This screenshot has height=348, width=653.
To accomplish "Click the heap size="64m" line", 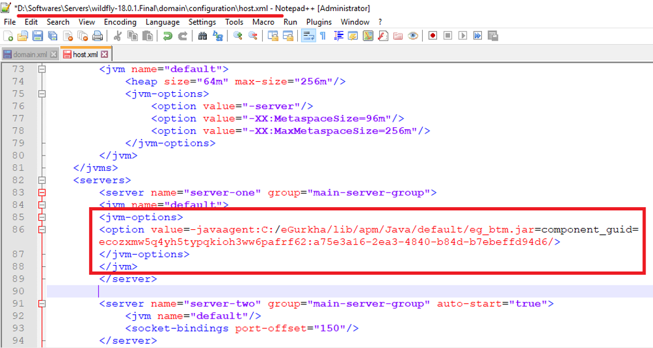I will pyautogui.click(x=235, y=82).
